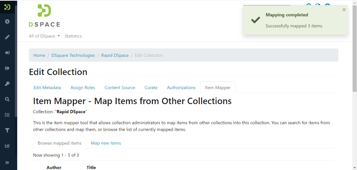Open the All of DSpace dropdown
This screenshot has width=357, height=170.
click(44, 36)
